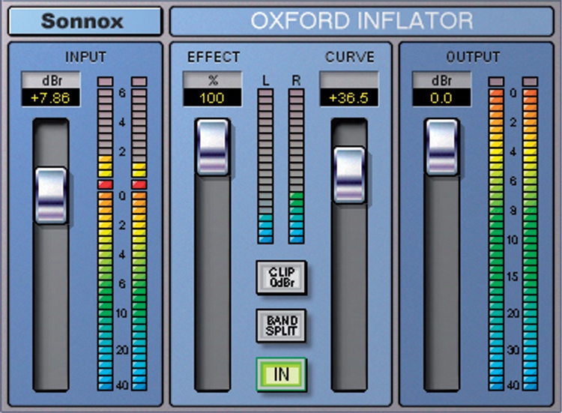Click the 15 mark on the output meter scale
562x413 pixels.
tap(513, 277)
